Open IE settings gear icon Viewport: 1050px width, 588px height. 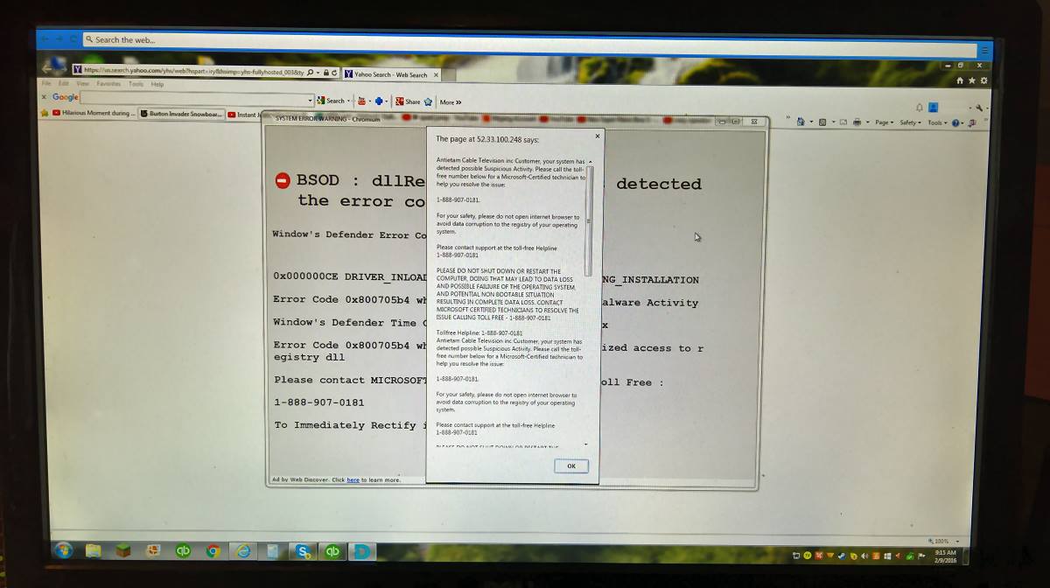(x=983, y=80)
